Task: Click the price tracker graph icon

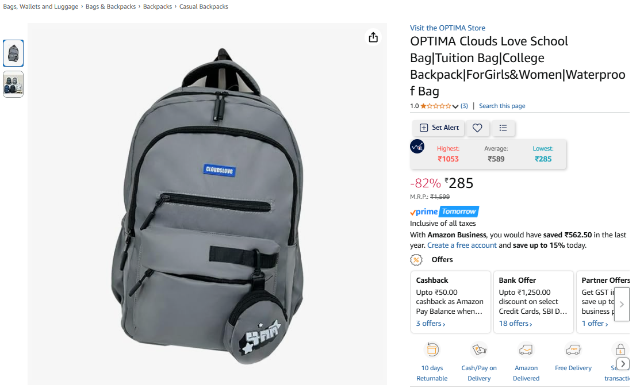Action: (x=417, y=147)
